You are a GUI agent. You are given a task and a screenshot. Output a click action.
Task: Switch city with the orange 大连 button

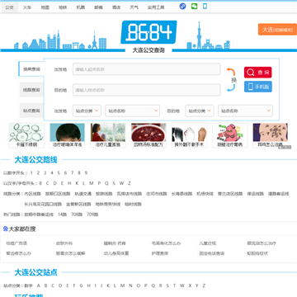[277, 30]
